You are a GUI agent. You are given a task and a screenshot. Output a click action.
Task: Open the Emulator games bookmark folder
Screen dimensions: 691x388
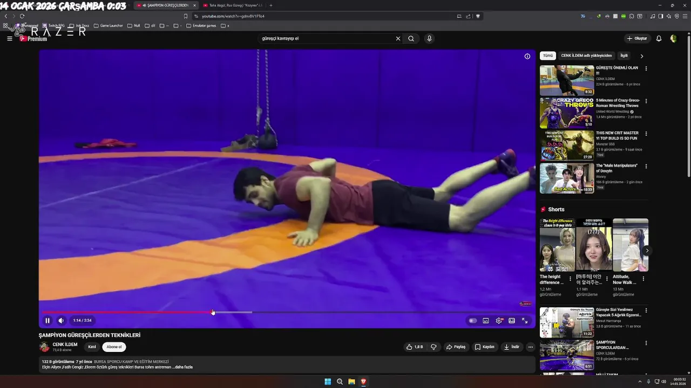coord(201,25)
